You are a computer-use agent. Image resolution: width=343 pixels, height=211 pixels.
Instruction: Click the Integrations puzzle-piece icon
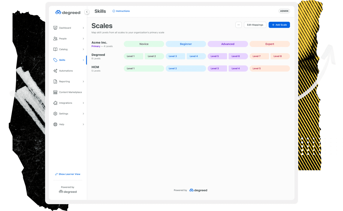pos(55,103)
